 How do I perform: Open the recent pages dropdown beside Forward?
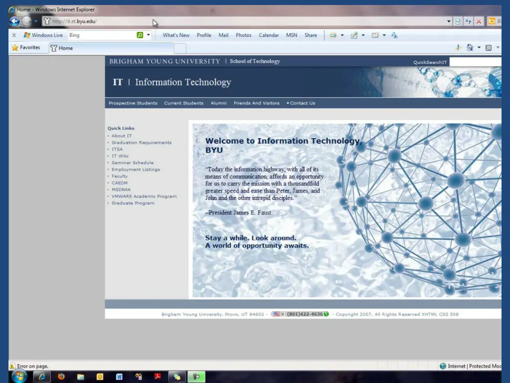[36, 21]
